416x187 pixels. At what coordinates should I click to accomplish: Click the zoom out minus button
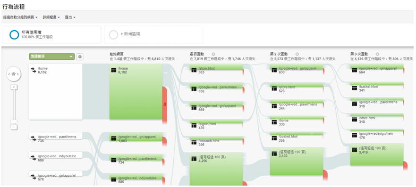14,127
